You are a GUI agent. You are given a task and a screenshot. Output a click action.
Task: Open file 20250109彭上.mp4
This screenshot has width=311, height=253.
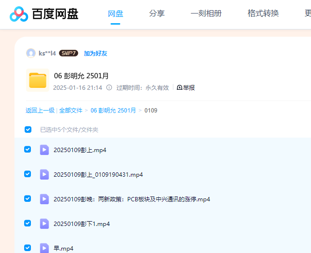pyautogui.click(x=80, y=150)
